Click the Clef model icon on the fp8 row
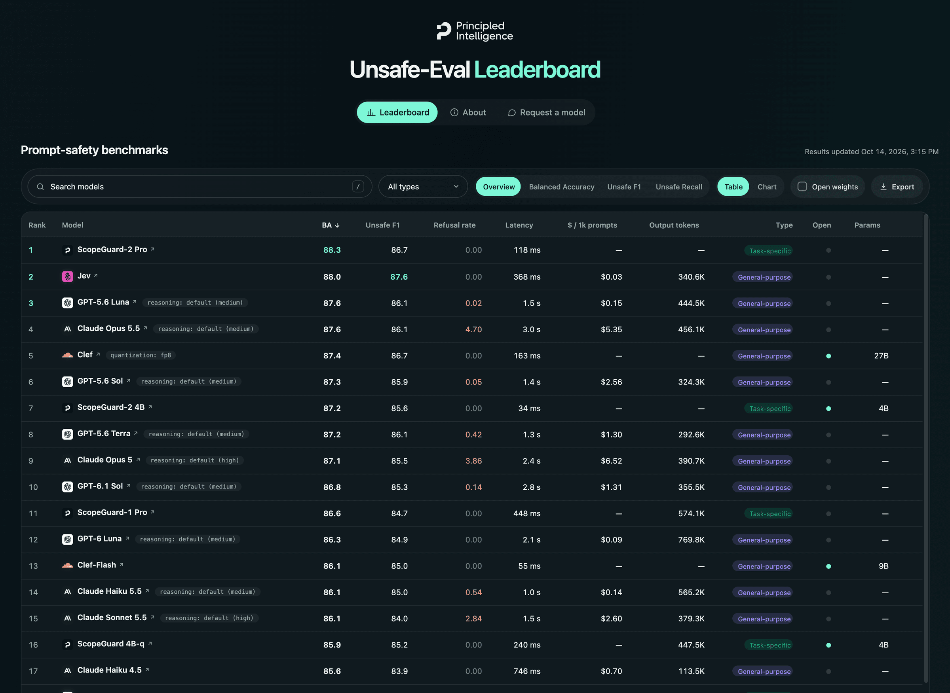The width and height of the screenshot is (950, 693). tap(68, 355)
